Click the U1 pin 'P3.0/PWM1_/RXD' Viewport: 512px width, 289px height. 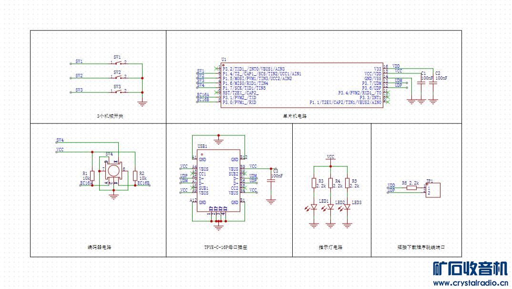pos(239,103)
